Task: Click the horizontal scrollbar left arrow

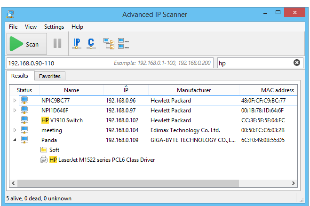Action: tap(13, 183)
